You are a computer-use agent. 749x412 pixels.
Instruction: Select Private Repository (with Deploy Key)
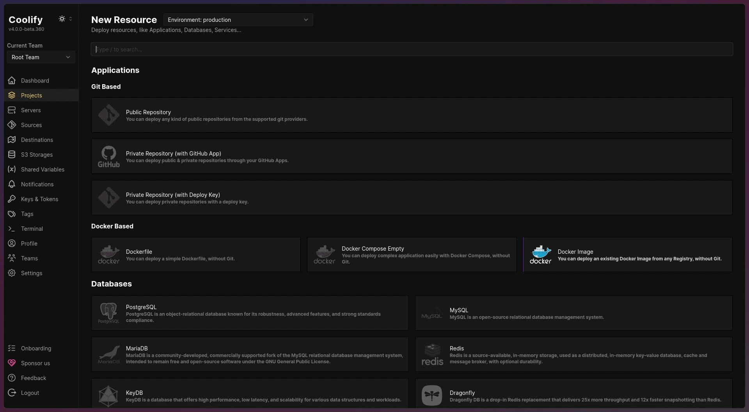pos(412,198)
